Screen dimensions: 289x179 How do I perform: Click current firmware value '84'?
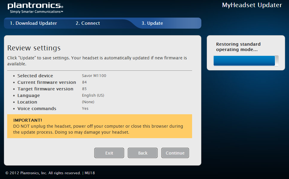click(84, 82)
